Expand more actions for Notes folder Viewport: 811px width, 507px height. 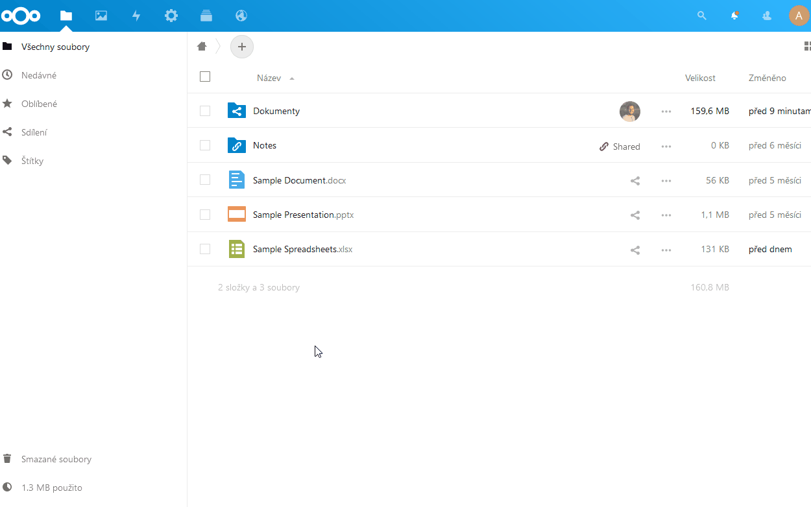tap(666, 146)
